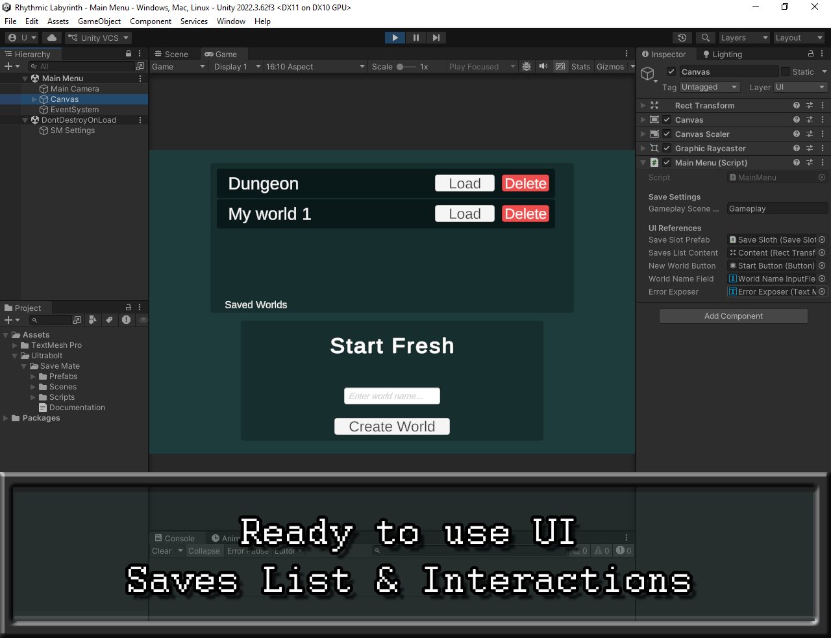Switch to the Lighting tab
The width and height of the screenshot is (831, 638).
coord(723,55)
